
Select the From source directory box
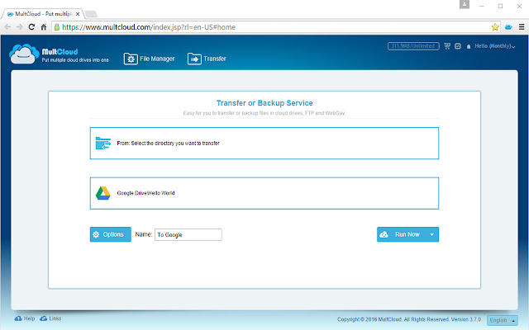[264, 143]
